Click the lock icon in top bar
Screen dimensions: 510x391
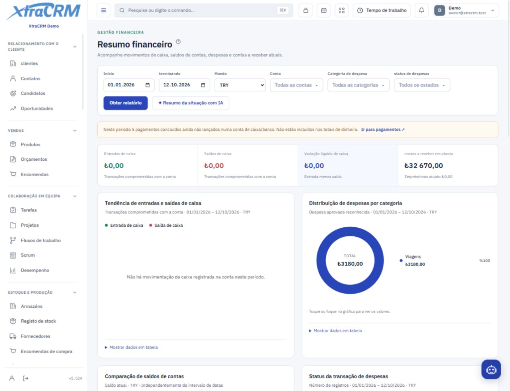tap(306, 10)
